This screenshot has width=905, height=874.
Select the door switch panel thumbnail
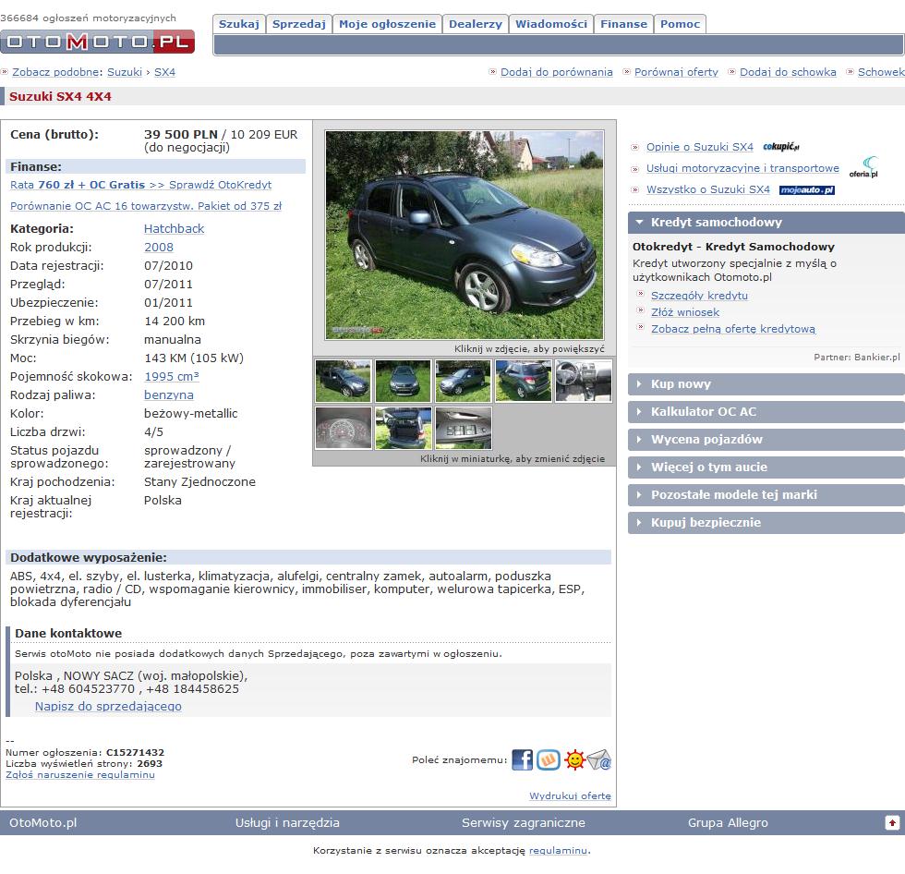(463, 428)
